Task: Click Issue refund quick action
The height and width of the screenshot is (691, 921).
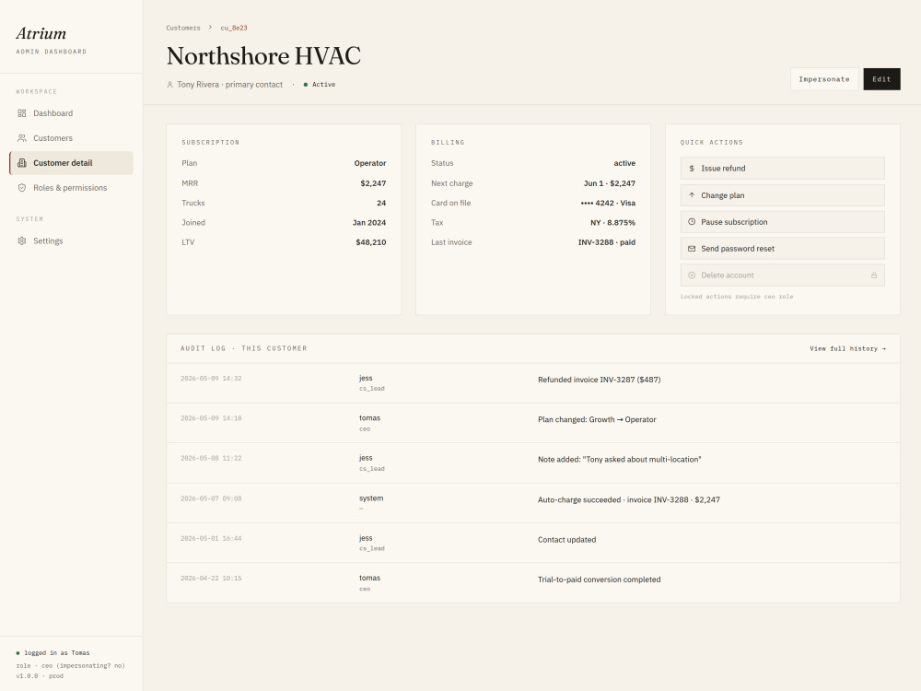Action: point(782,168)
